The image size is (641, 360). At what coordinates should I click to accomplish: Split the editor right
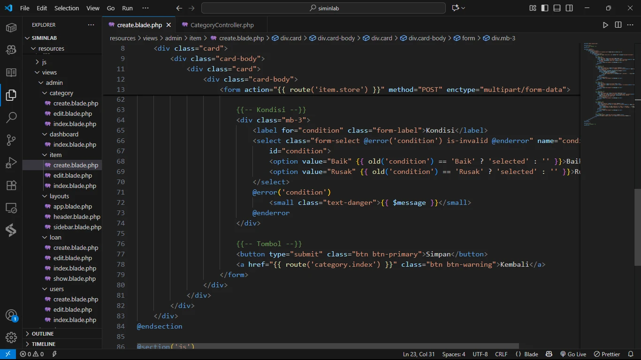pos(618,25)
